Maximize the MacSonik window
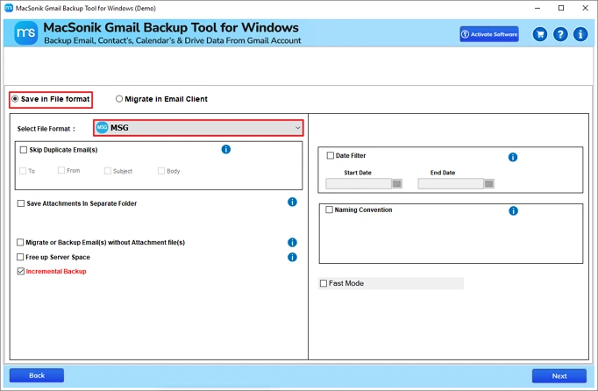 561,8
